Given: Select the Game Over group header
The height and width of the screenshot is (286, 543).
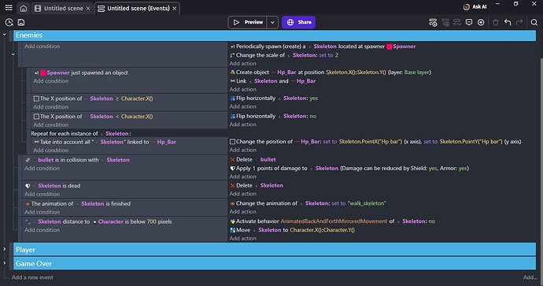Looking at the screenshot, I should click(x=275, y=263).
